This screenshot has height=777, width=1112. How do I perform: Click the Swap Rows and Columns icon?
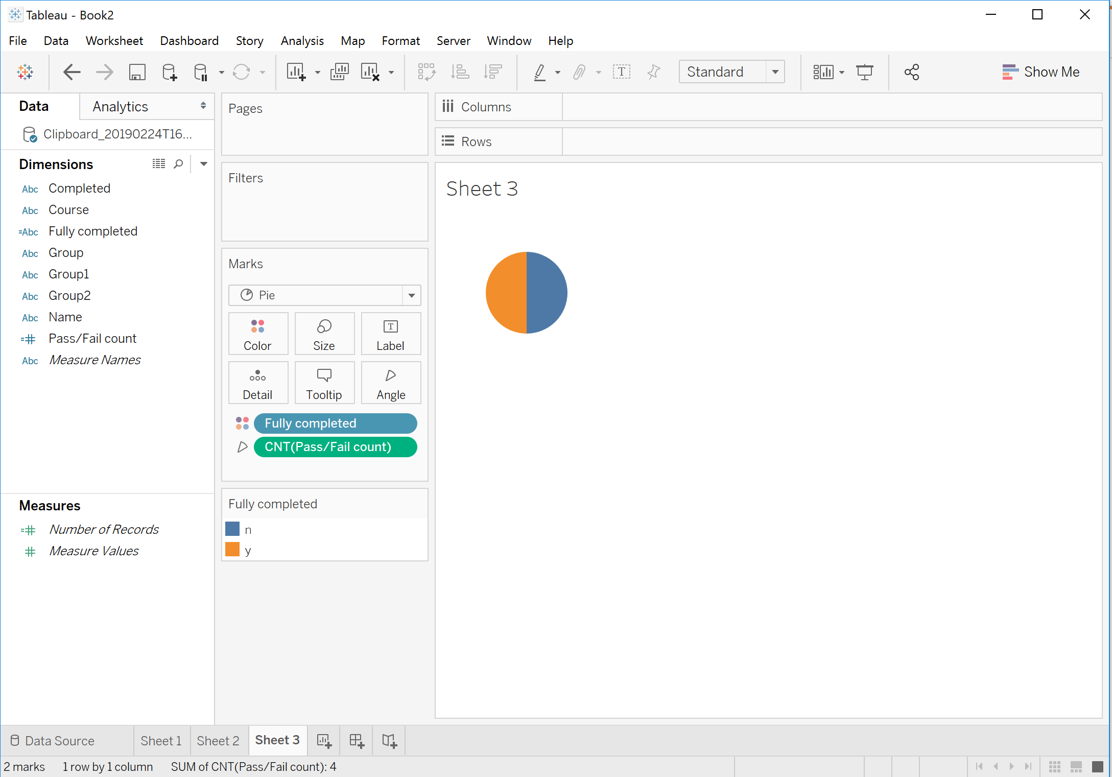click(x=427, y=72)
